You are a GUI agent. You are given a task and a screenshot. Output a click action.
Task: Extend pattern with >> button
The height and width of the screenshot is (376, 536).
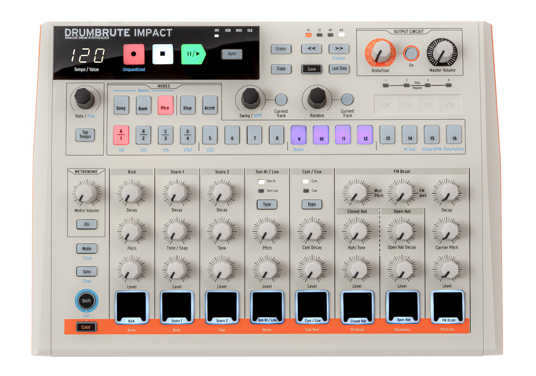tap(339, 49)
